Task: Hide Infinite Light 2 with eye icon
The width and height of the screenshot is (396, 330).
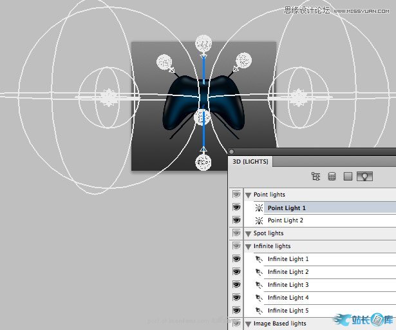Action: (x=236, y=272)
